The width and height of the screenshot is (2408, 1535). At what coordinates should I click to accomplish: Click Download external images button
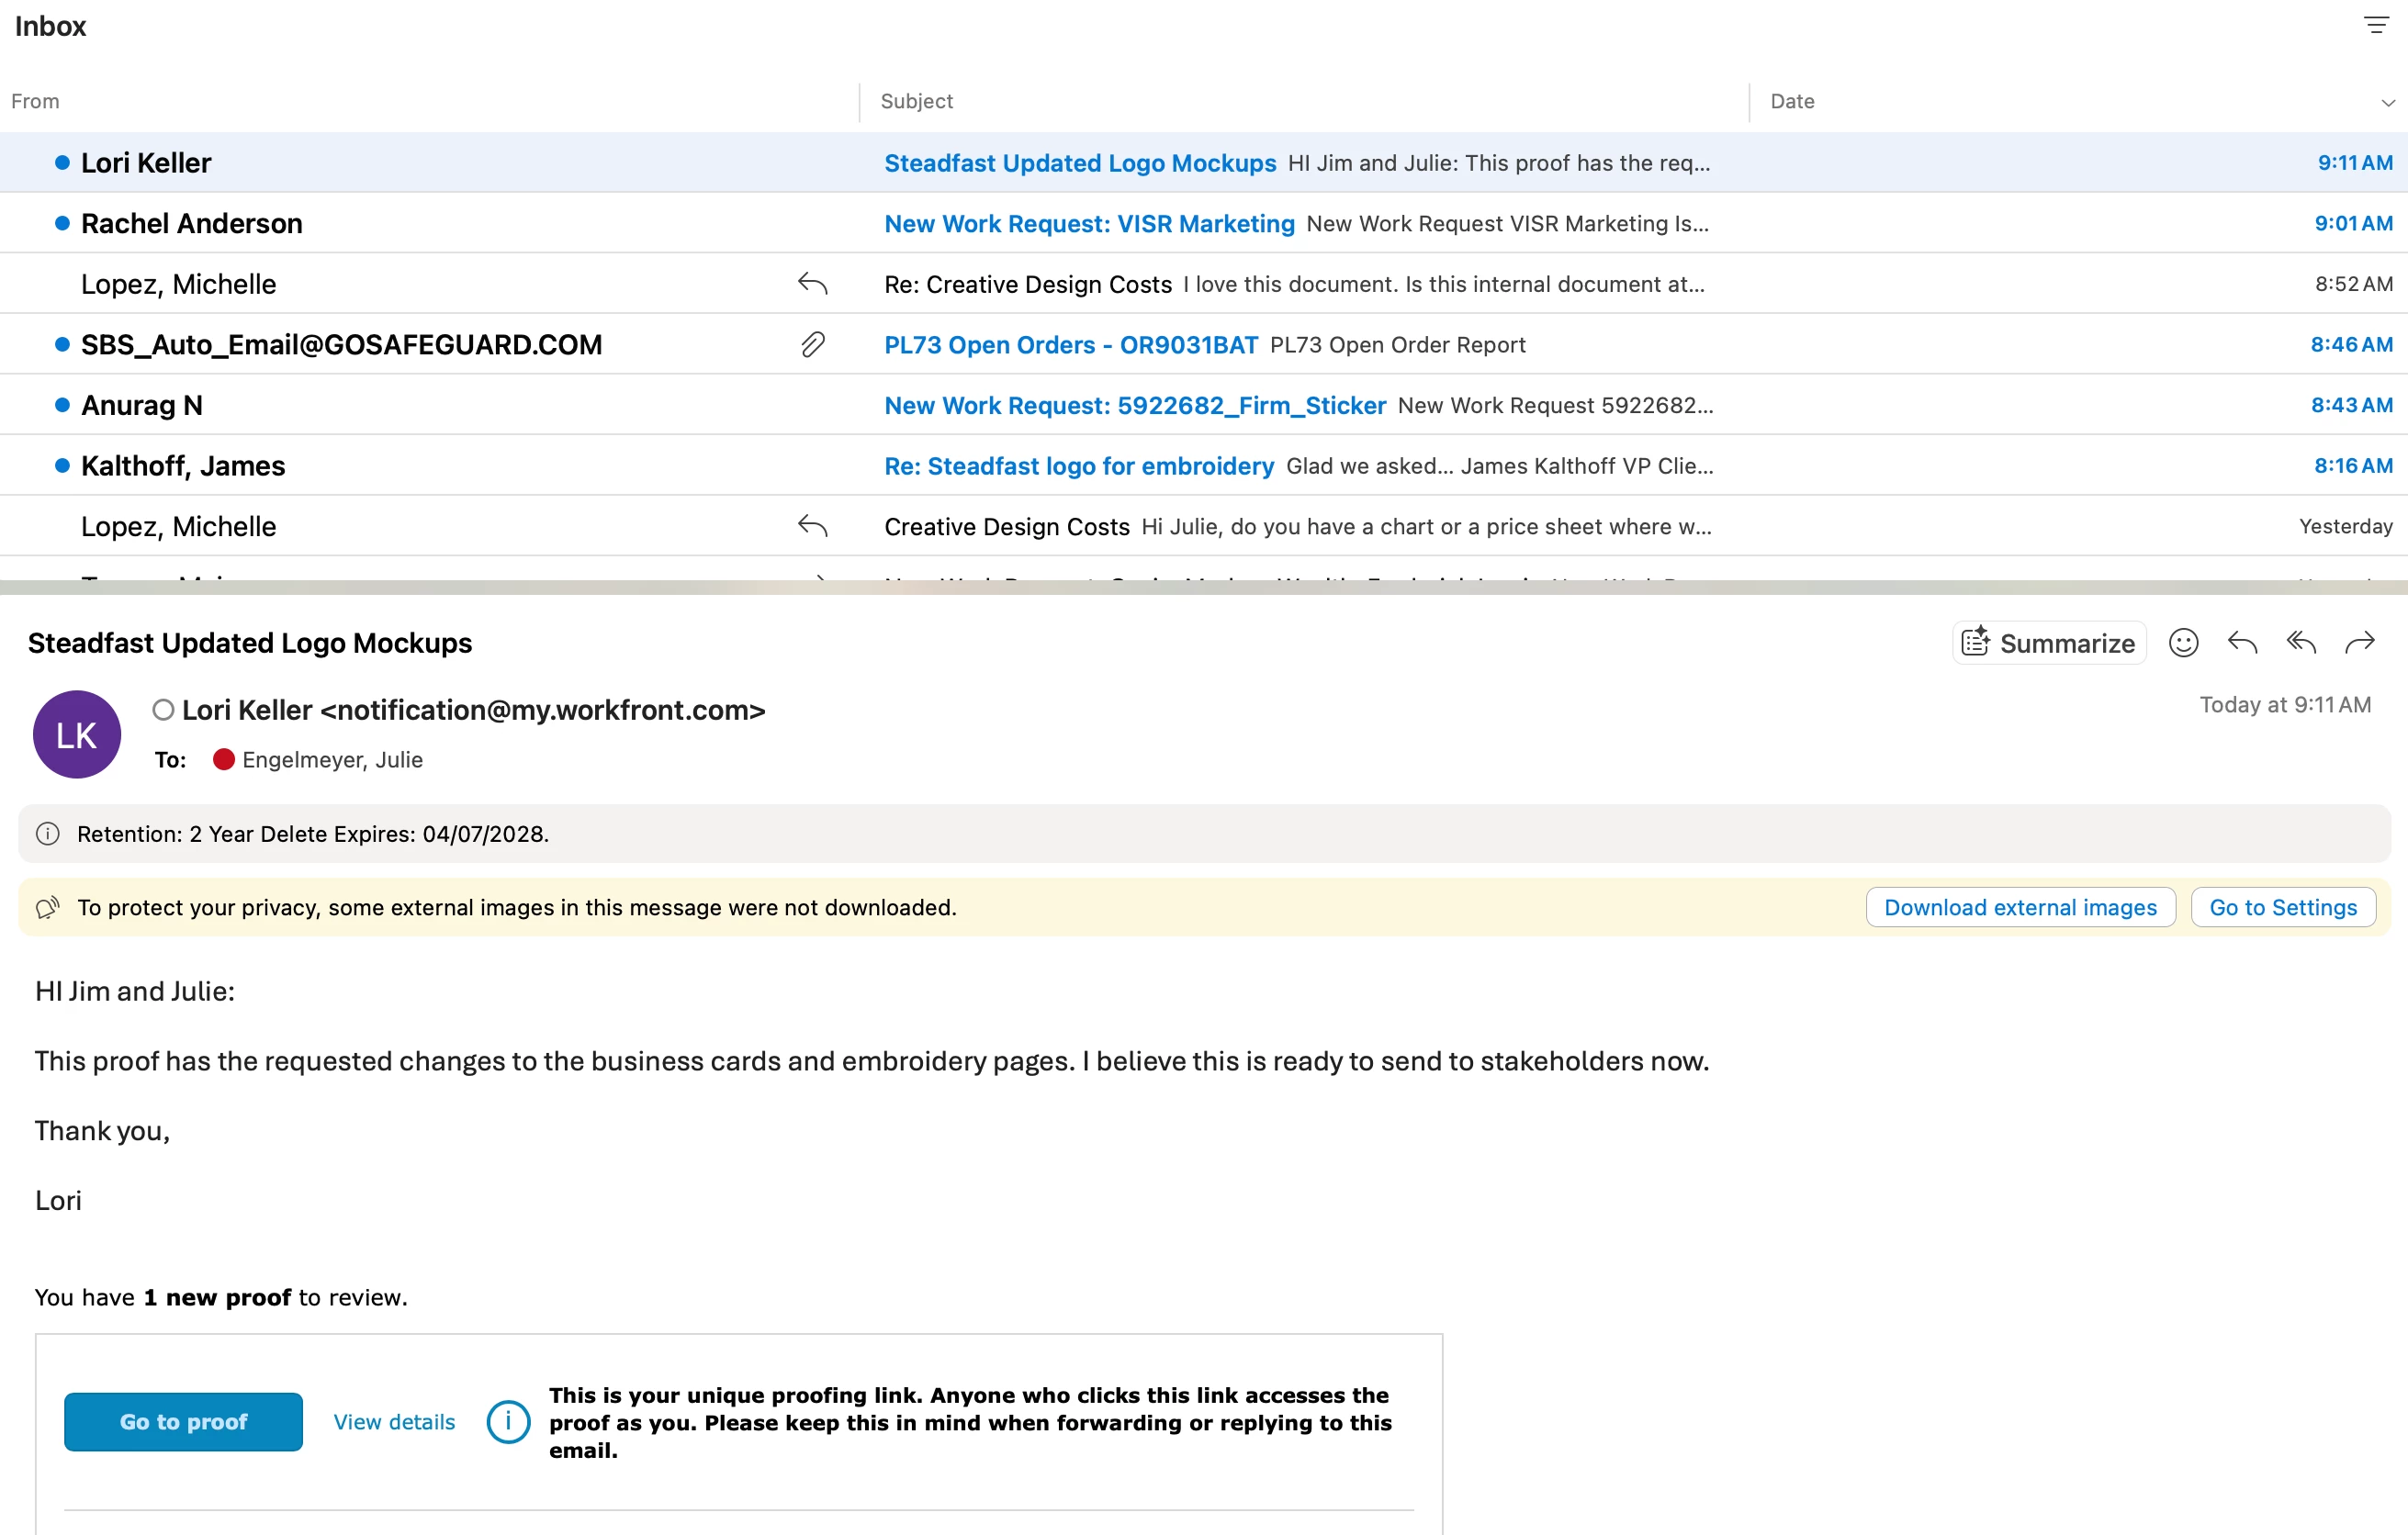[2020, 907]
